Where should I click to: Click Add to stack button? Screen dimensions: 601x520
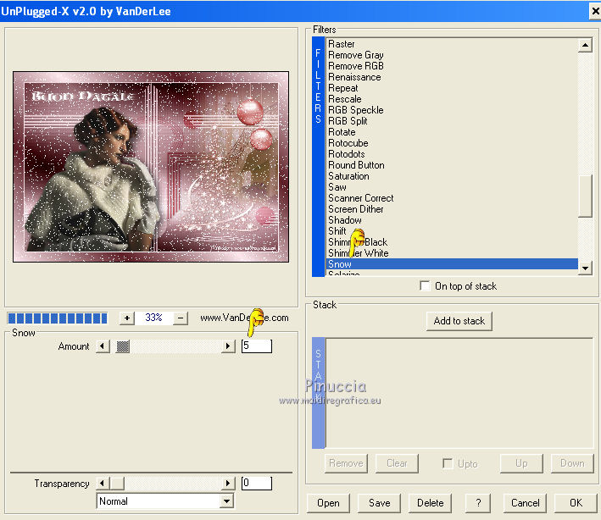(x=459, y=321)
